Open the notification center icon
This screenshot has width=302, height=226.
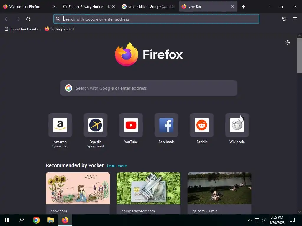(x=292, y=220)
